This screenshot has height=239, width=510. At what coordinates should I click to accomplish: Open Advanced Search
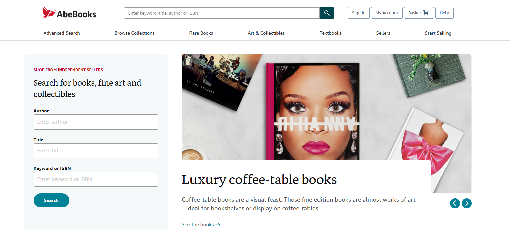click(61, 33)
